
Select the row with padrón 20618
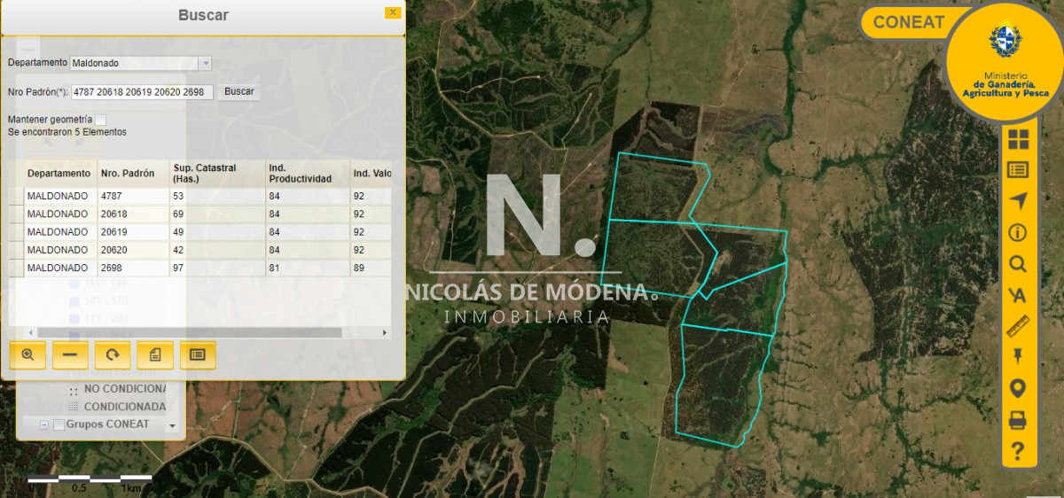pyautogui.click(x=200, y=214)
